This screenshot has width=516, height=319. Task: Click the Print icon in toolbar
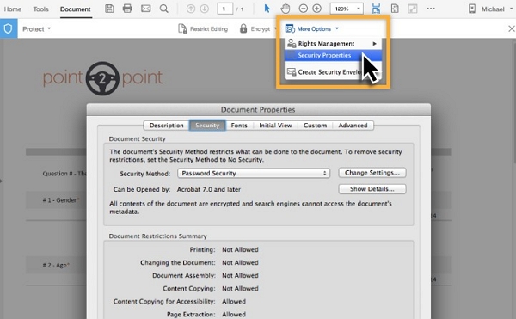tap(127, 9)
